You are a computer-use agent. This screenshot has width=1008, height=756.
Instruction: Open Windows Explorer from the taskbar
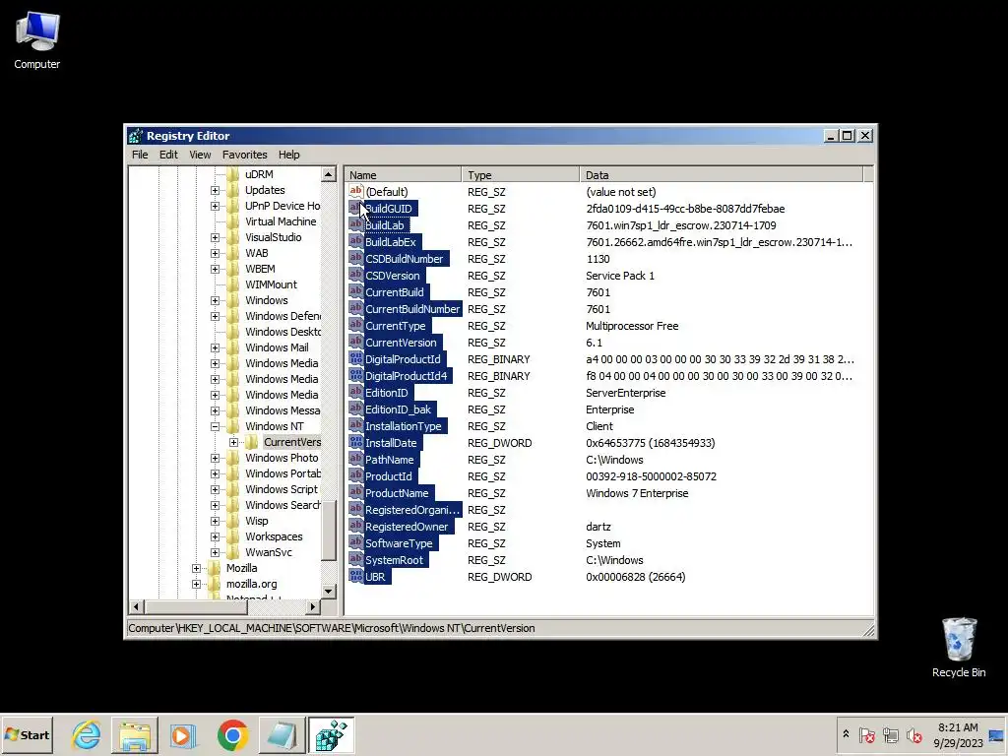pos(135,734)
